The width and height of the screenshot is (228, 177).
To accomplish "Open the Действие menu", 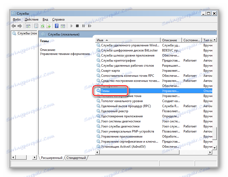I will [x=31, y=19].
